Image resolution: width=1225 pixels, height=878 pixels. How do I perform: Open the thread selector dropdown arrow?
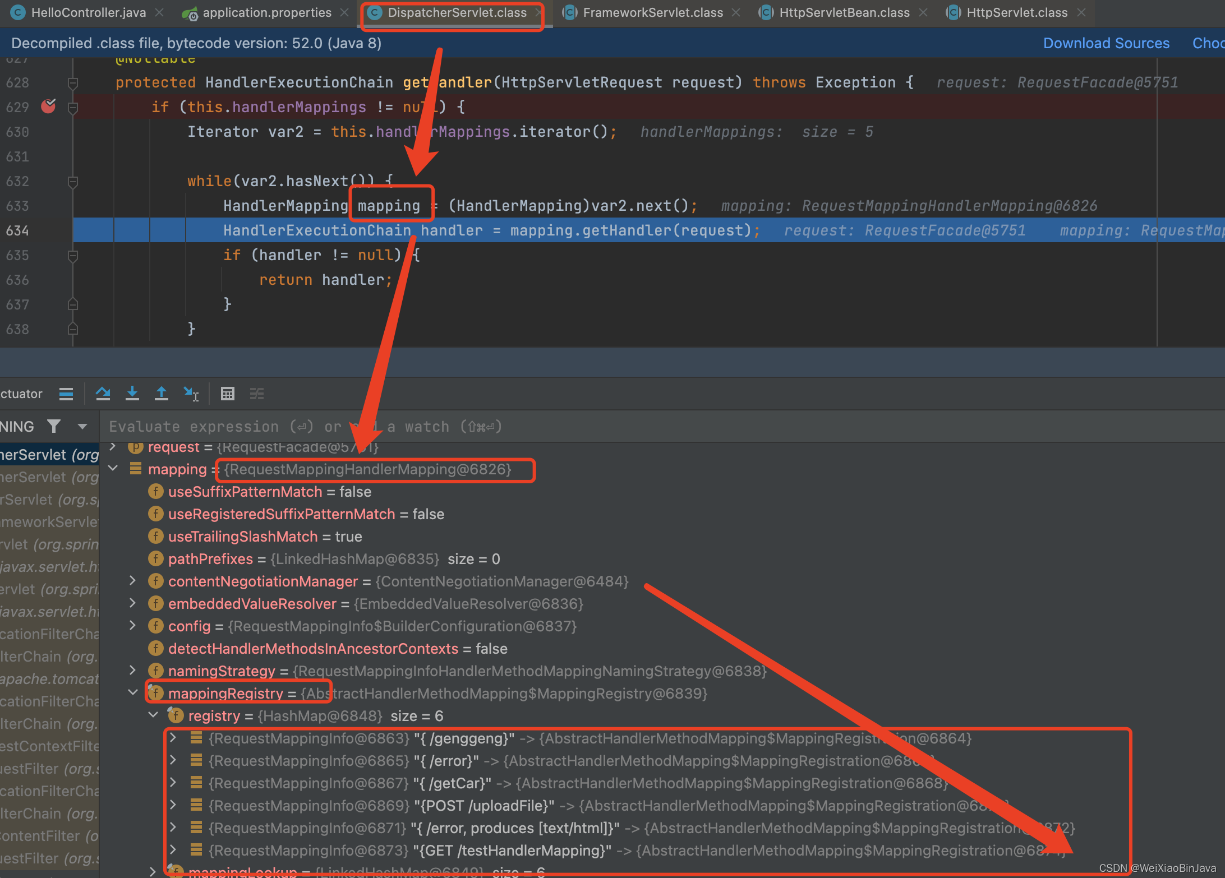coord(82,427)
